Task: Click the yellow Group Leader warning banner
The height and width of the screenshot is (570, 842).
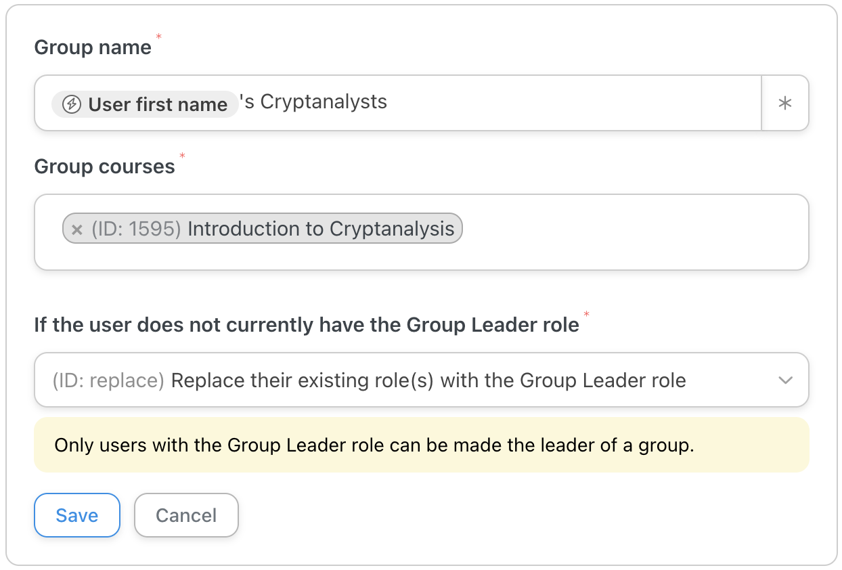Action: click(420, 445)
